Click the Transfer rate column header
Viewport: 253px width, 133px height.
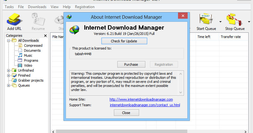233,37
